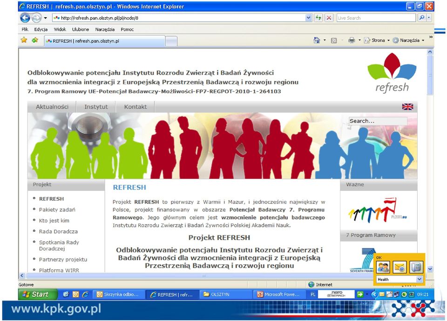The height and width of the screenshot is (321, 447).
Task: Click the PL language indicator in taskbar
Action: click(x=313, y=295)
